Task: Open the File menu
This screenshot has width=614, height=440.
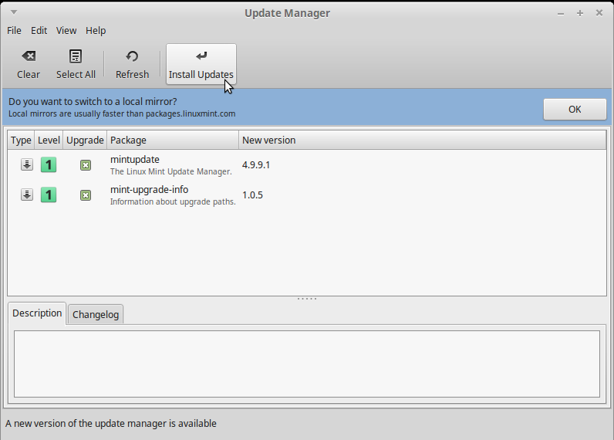Action: click(14, 31)
